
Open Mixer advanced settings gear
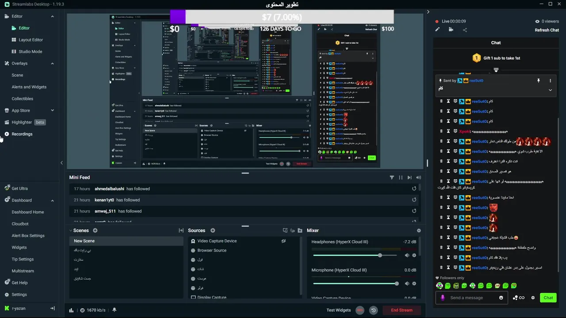tap(419, 231)
